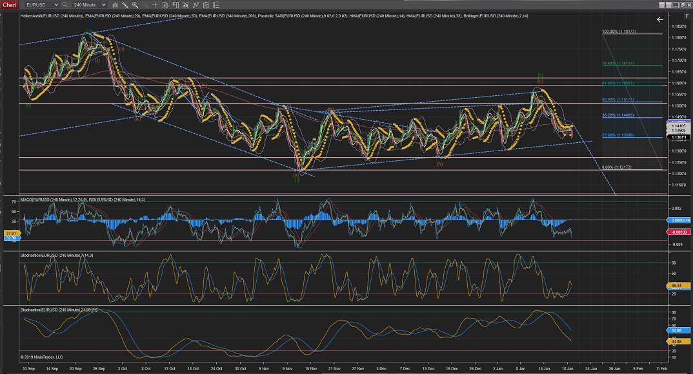Open the chart style bars icon

tap(114, 5)
